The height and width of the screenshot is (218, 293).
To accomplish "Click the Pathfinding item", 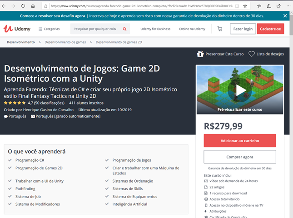I will pos(25,188).
